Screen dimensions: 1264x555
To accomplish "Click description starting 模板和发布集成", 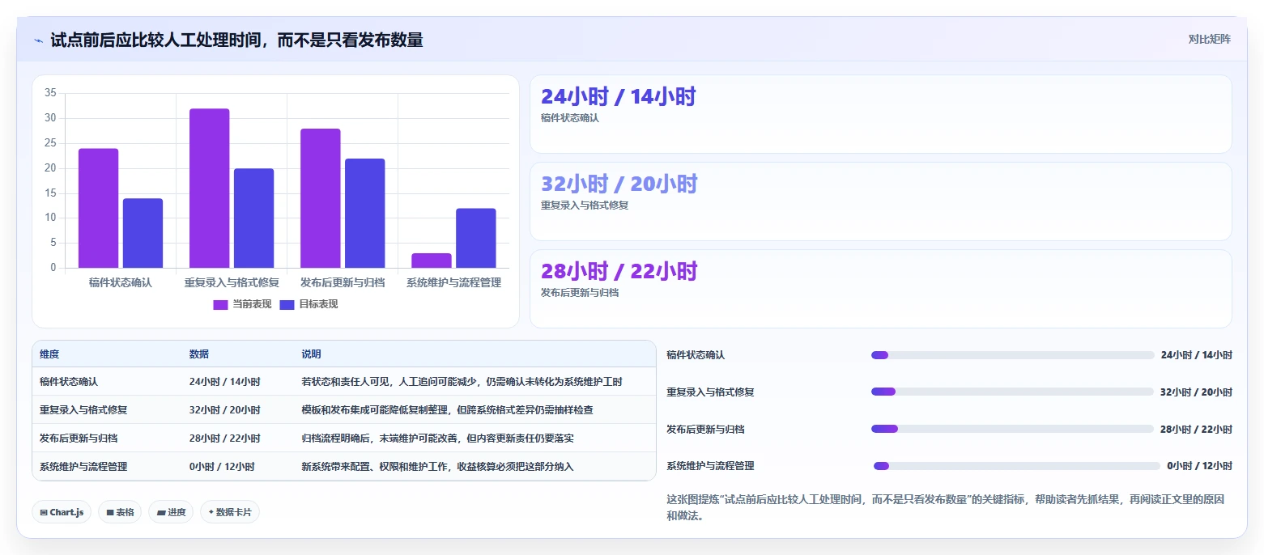I will (448, 410).
